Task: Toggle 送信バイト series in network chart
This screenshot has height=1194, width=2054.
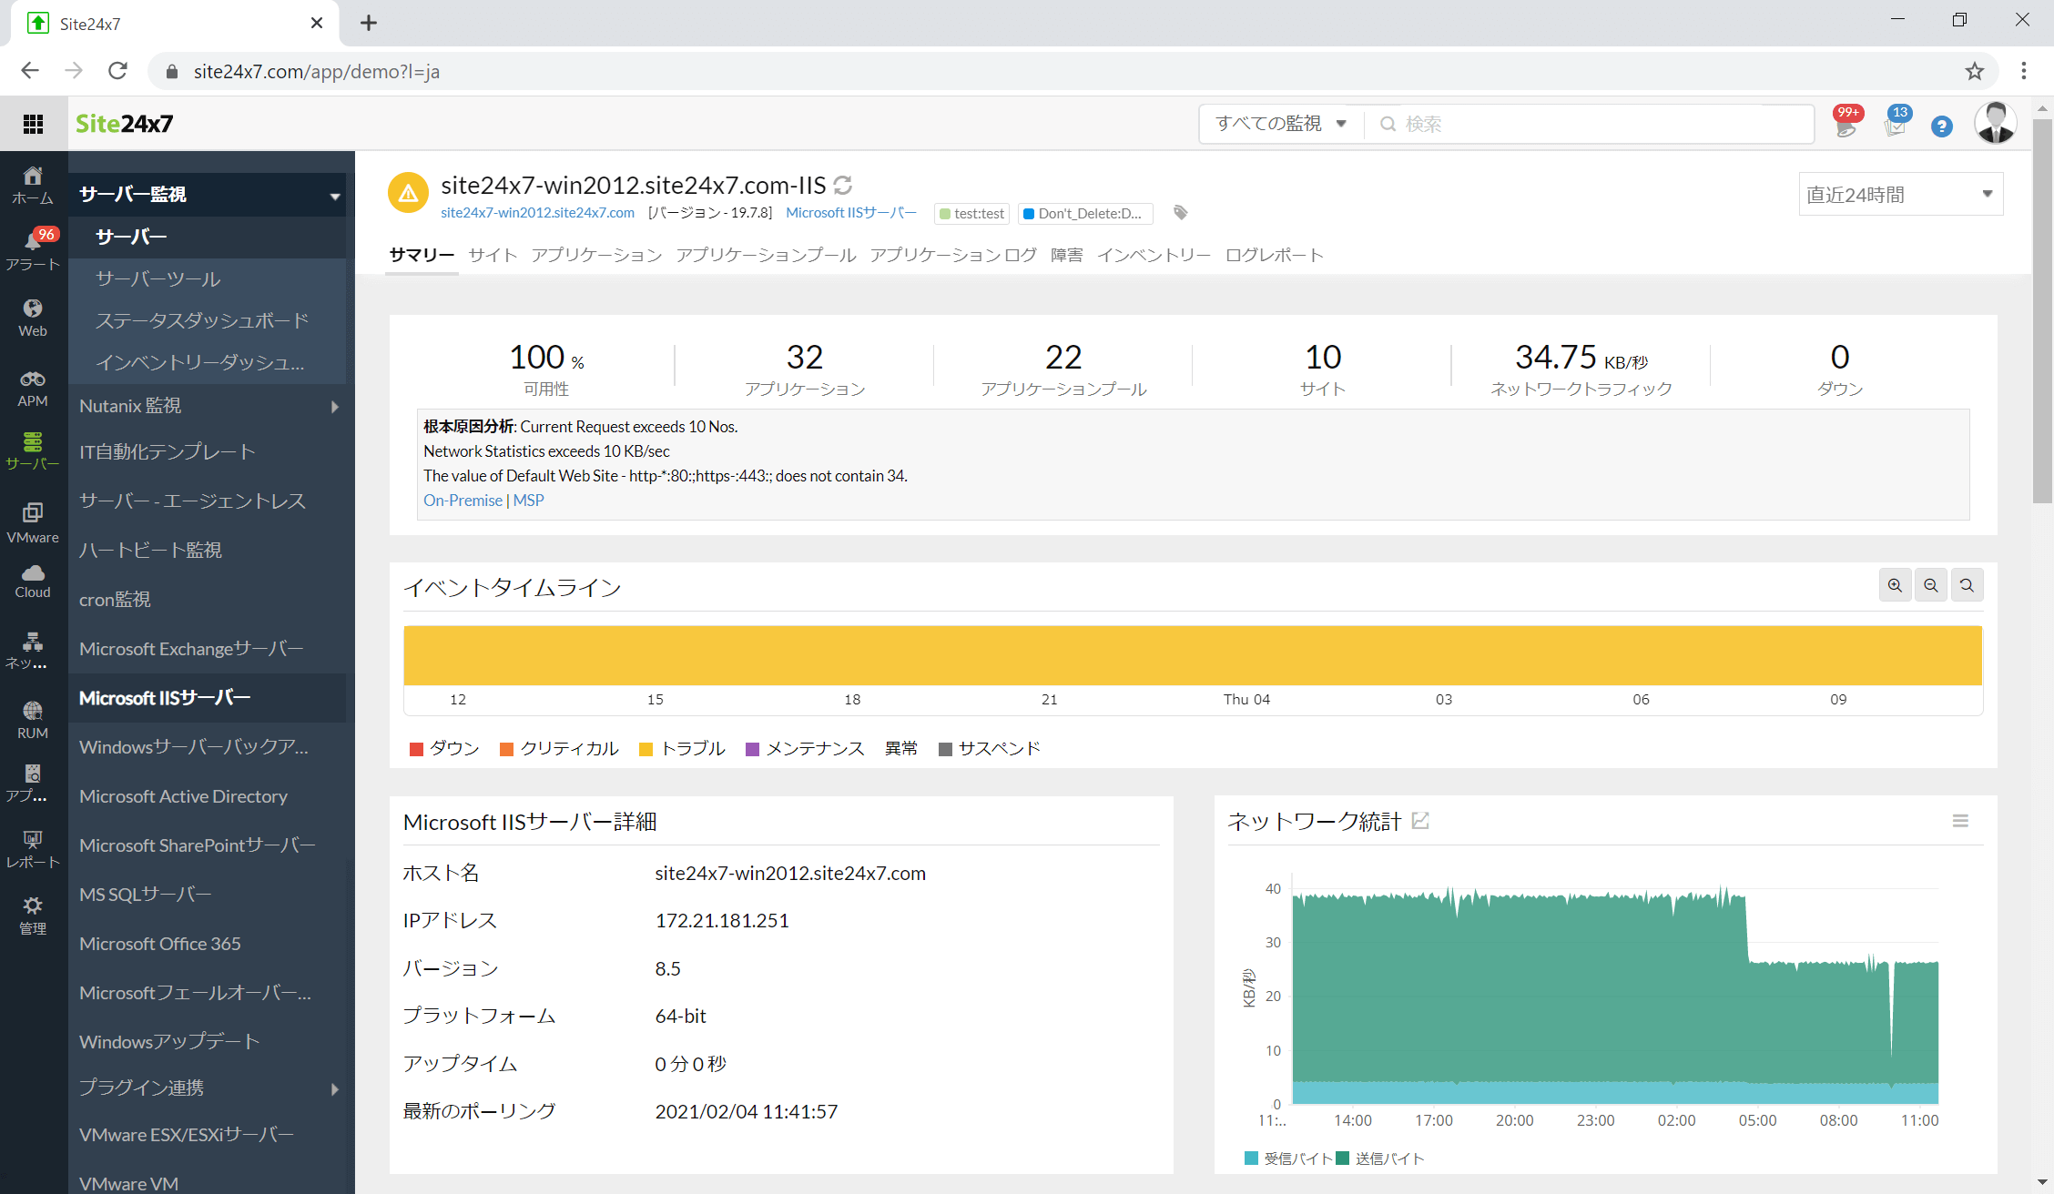Action: [1380, 1159]
